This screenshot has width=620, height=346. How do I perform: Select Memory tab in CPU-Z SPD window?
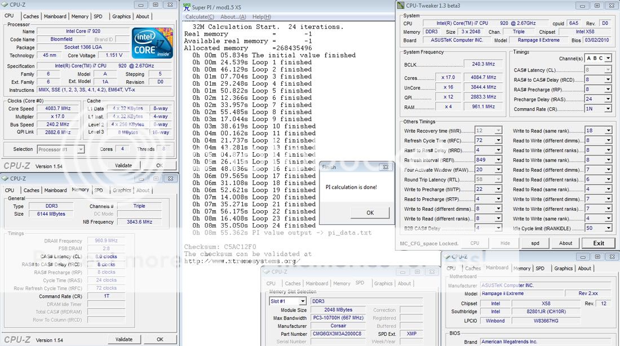(x=342, y=283)
